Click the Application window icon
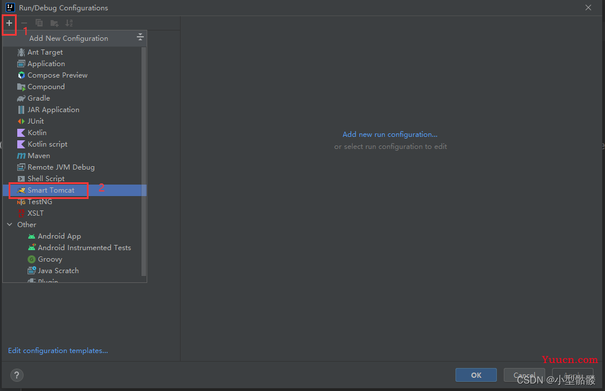 click(21, 64)
